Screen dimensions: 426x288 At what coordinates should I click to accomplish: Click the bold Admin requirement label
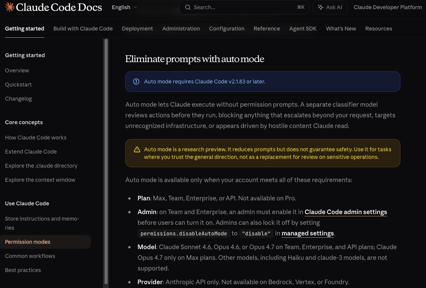pos(147,212)
